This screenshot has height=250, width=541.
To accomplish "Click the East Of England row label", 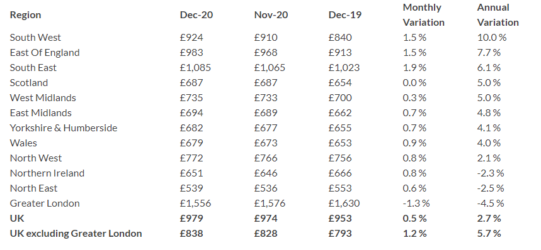I will coord(45,53).
